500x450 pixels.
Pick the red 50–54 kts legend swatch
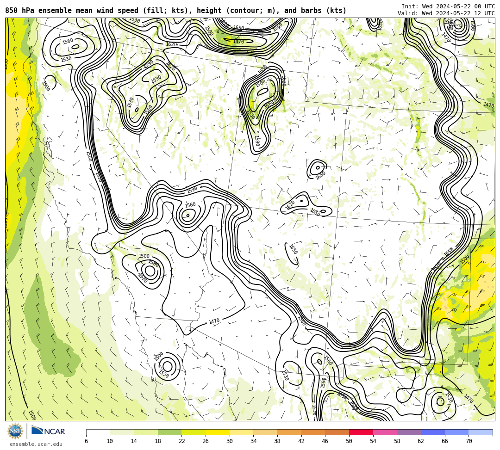tap(361, 432)
